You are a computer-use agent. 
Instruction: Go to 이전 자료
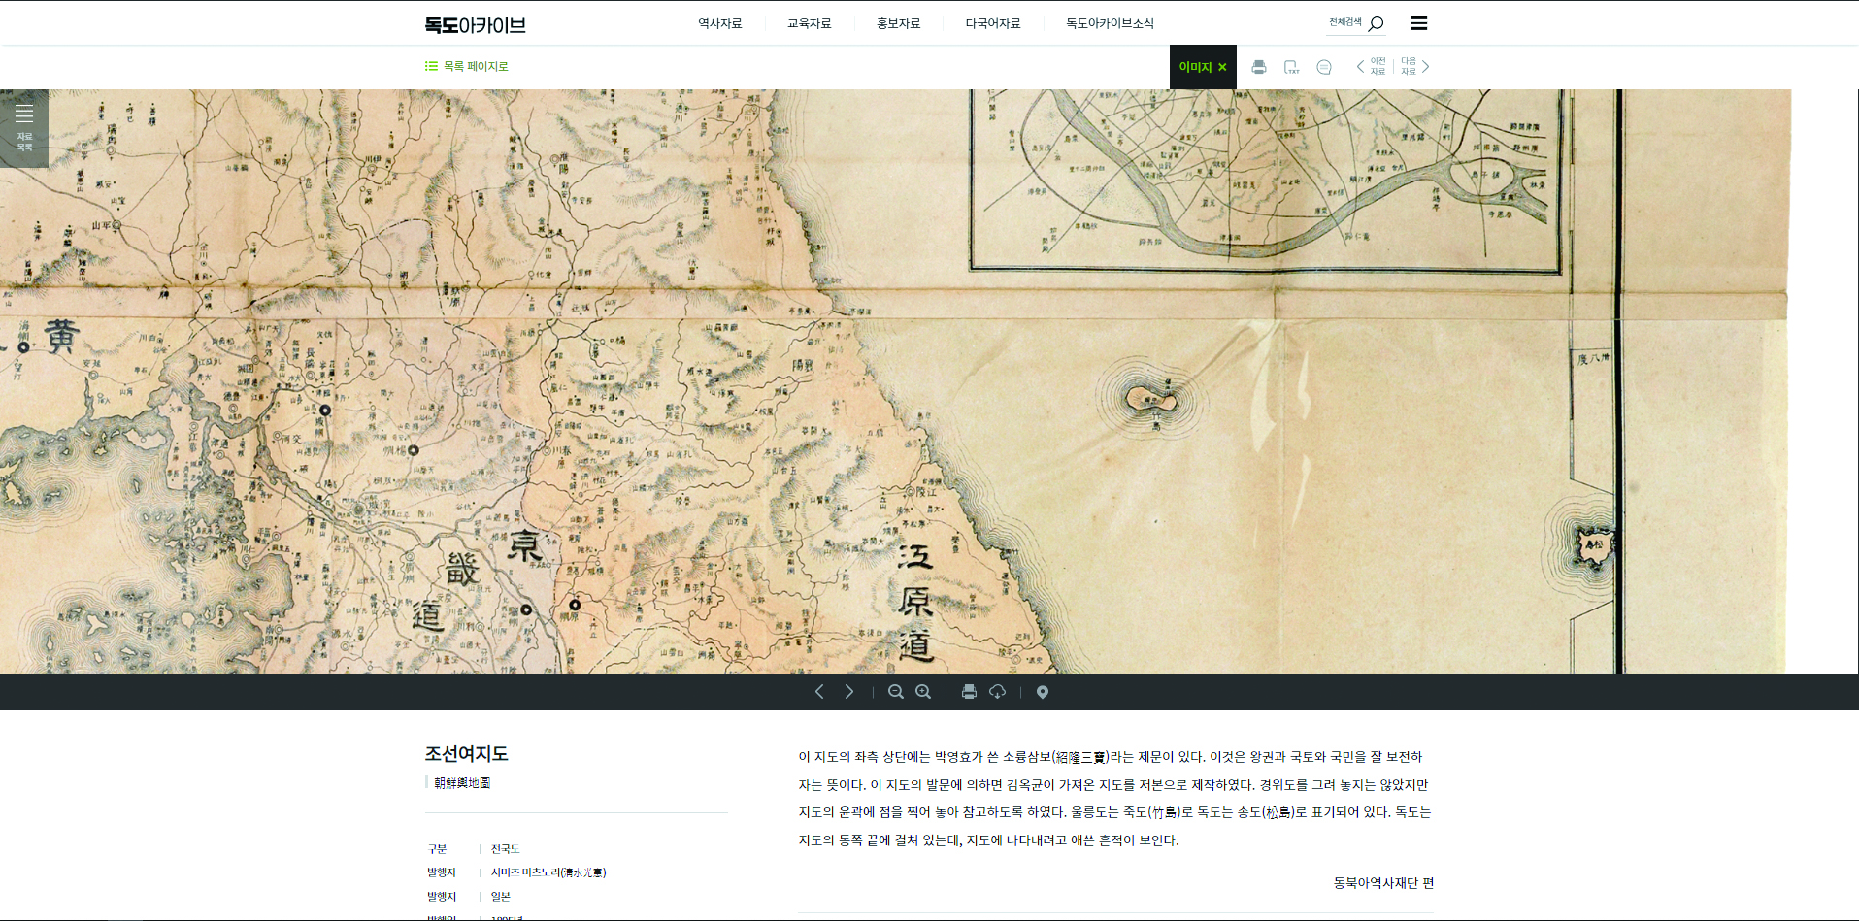1371,66
